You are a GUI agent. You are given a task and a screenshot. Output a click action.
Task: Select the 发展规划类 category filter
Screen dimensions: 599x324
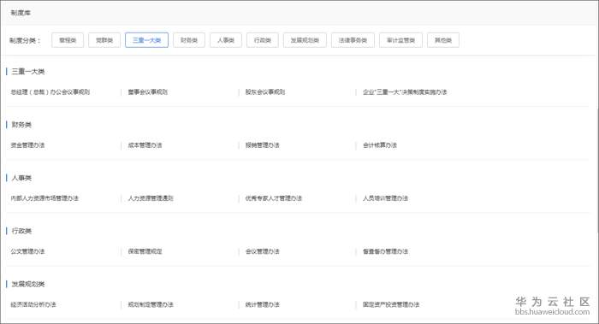[x=305, y=40]
